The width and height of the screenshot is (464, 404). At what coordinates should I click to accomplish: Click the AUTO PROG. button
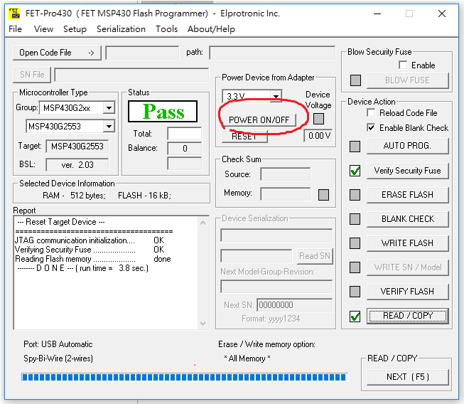[x=407, y=146]
